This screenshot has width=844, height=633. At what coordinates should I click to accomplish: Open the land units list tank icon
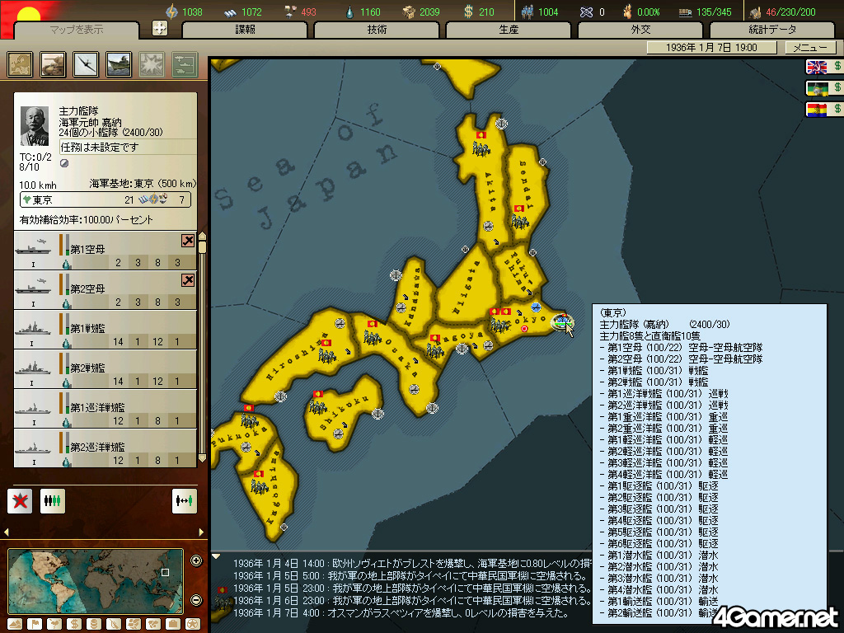(x=53, y=64)
